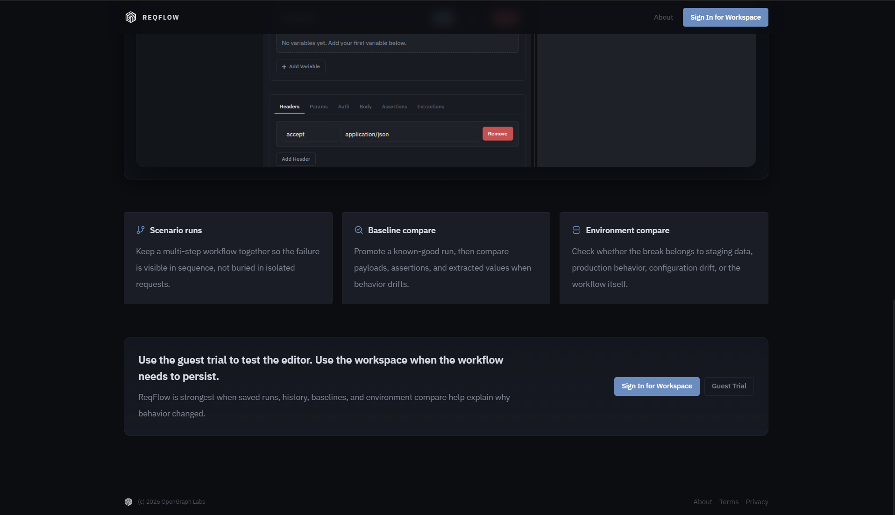Select the Headers tab
This screenshot has width=895, height=515.
(289, 106)
